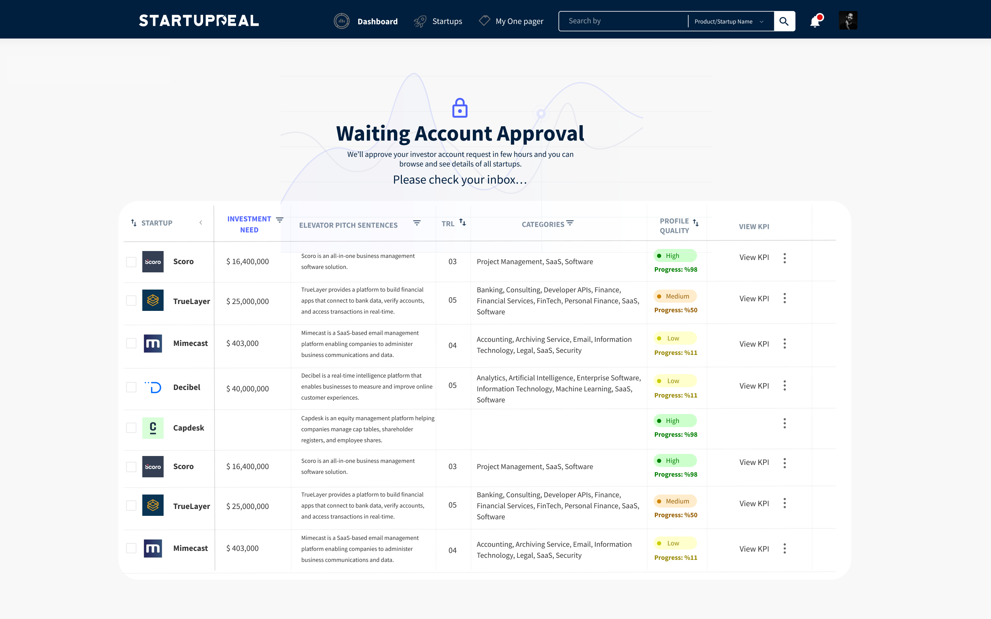The width and height of the screenshot is (991, 619).
Task: Click the Elevator Pitch Sentences filter icon
Action: pyautogui.click(x=416, y=223)
